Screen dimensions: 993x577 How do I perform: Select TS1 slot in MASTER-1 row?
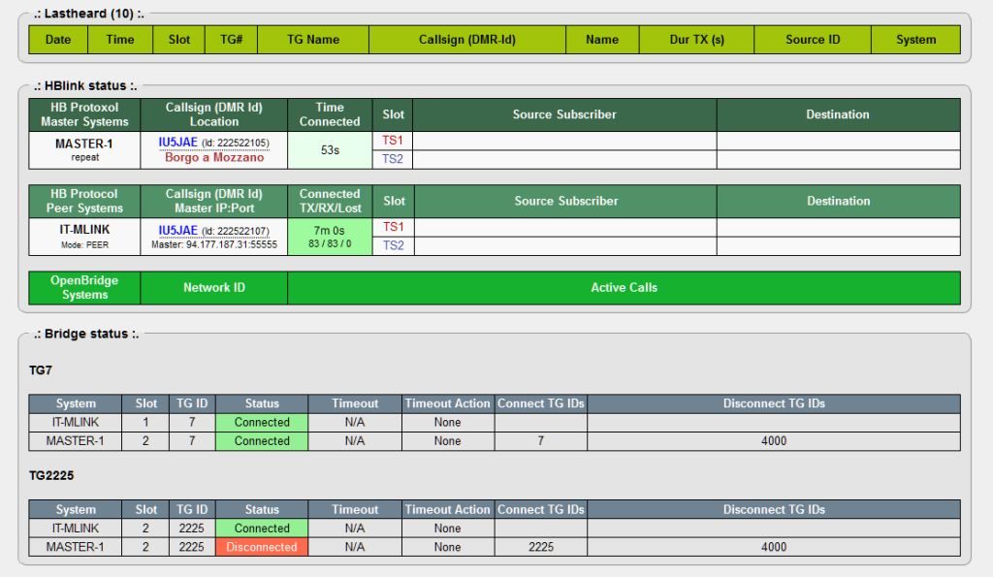tap(392, 140)
